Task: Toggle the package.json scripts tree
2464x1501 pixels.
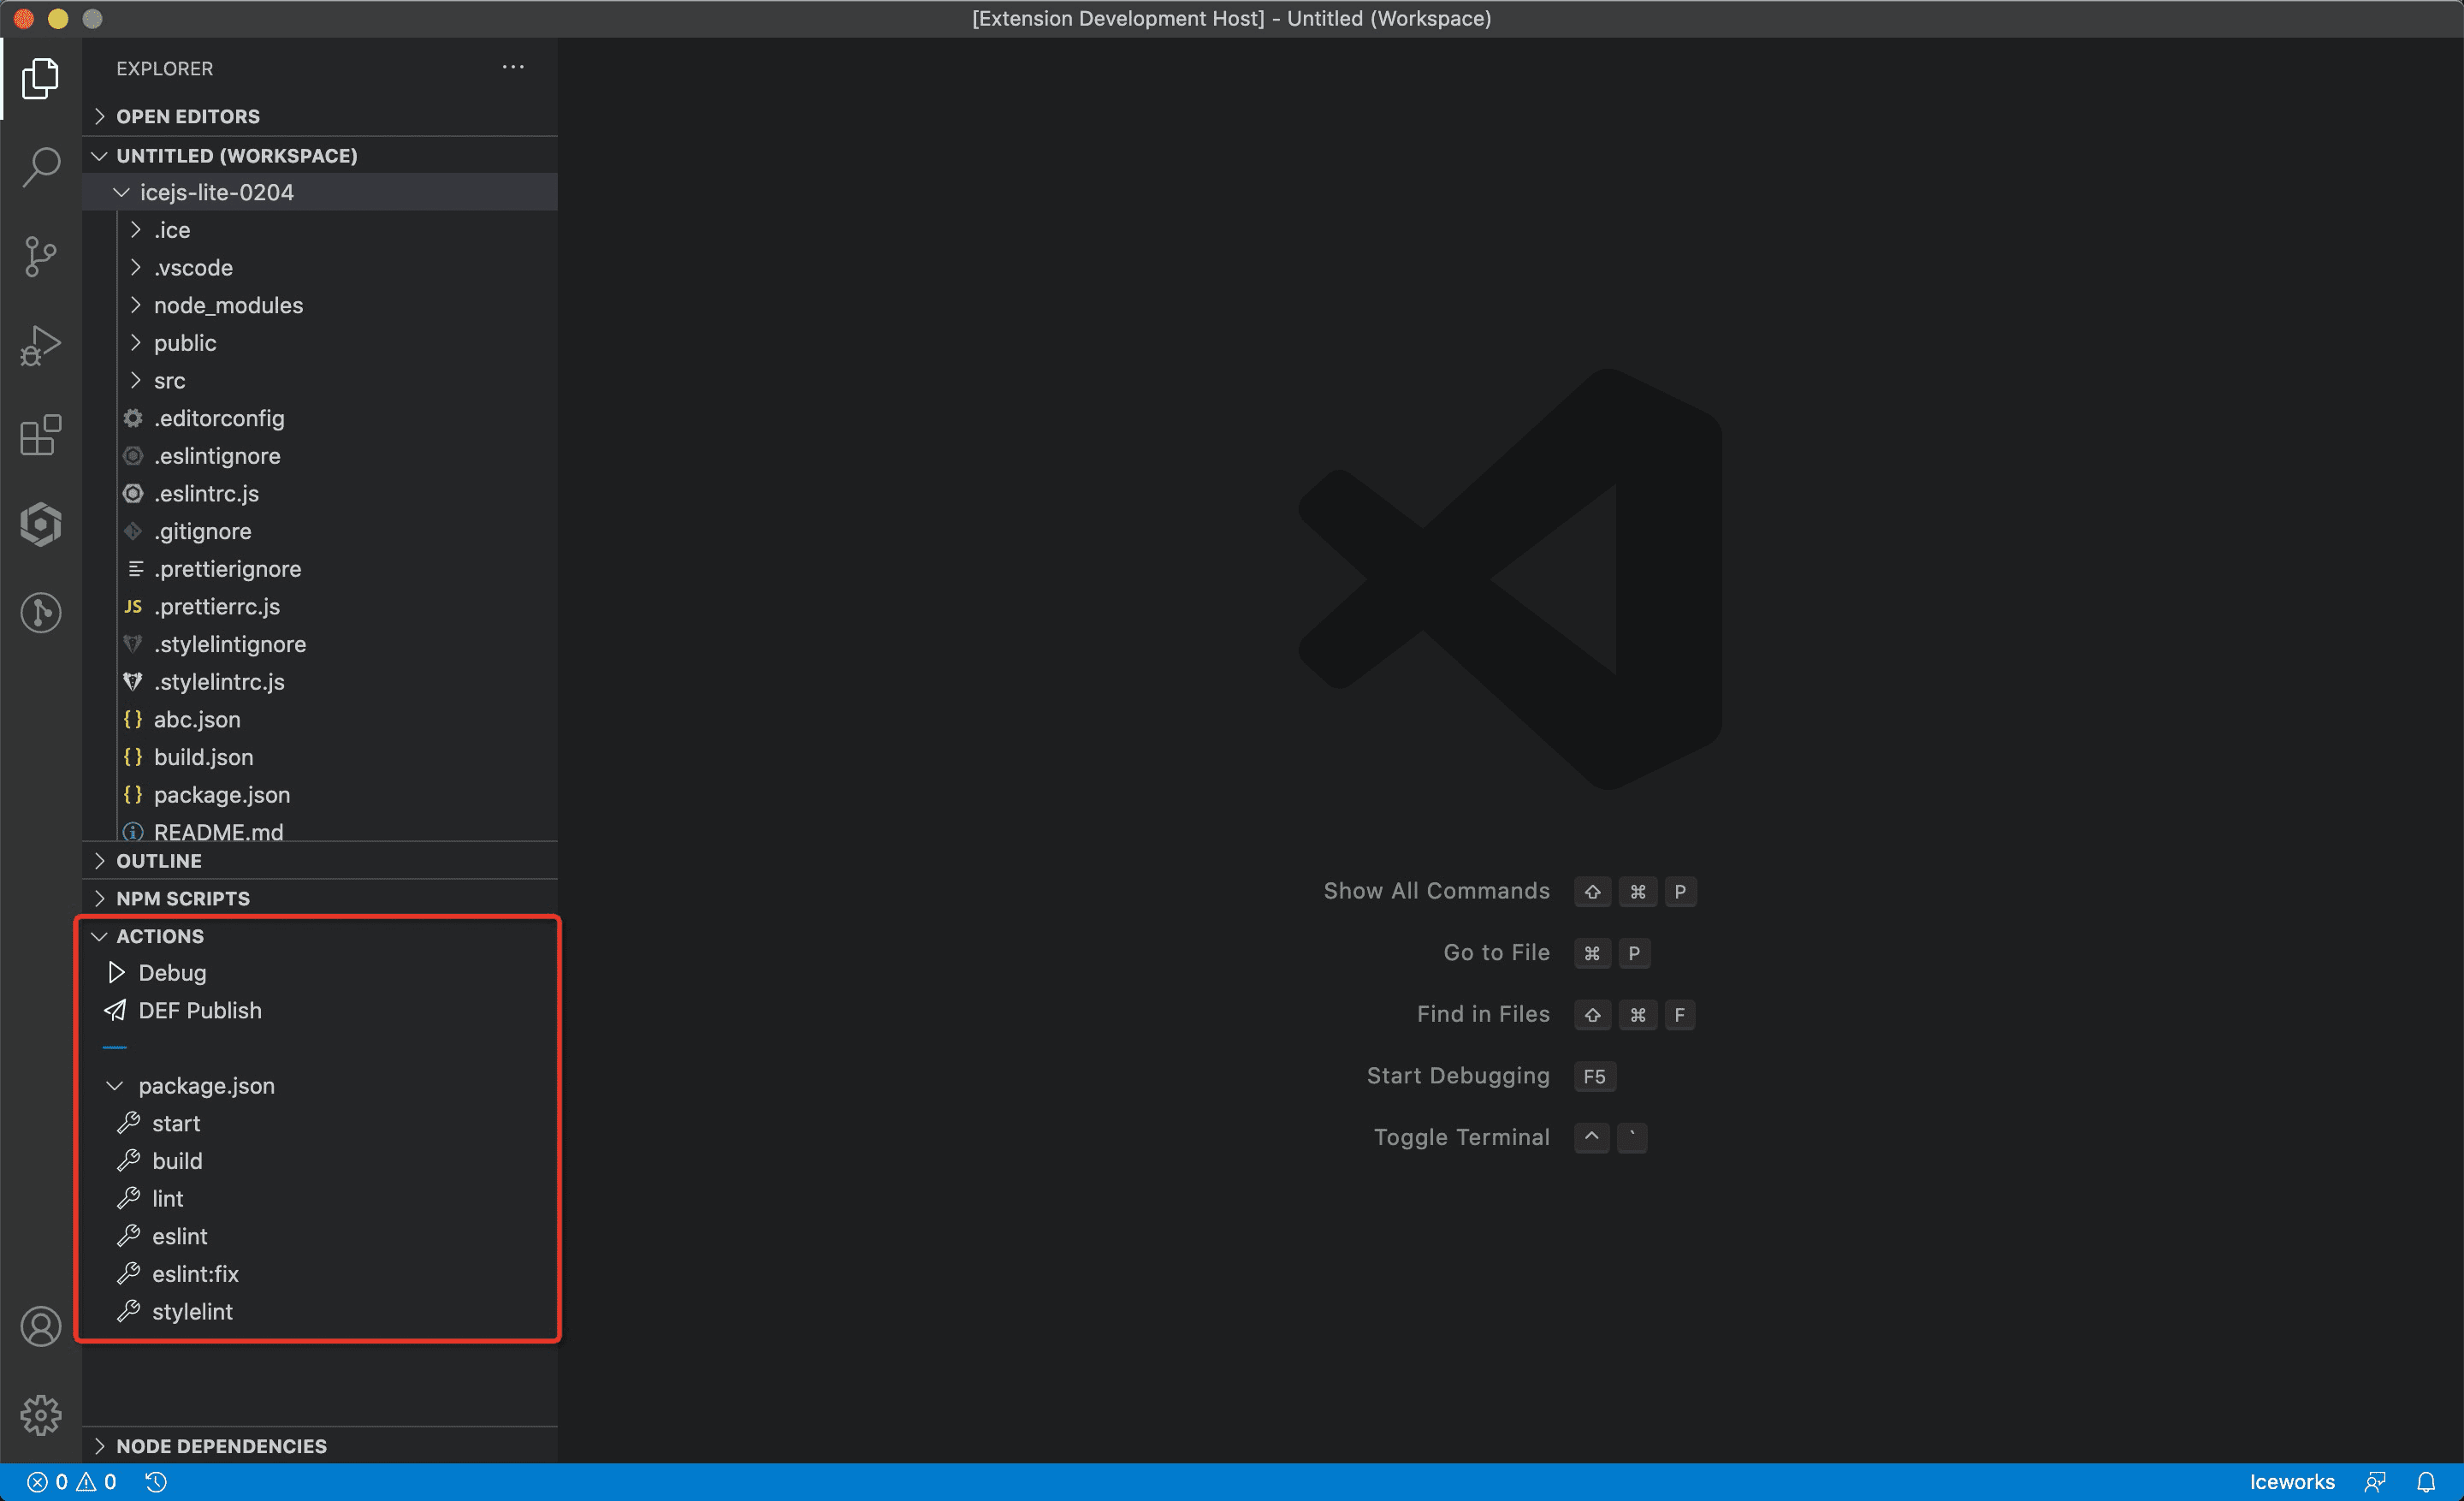Action: (x=115, y=1086)
